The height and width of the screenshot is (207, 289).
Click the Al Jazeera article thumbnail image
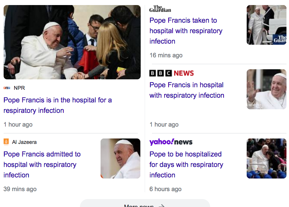[120, 158]
